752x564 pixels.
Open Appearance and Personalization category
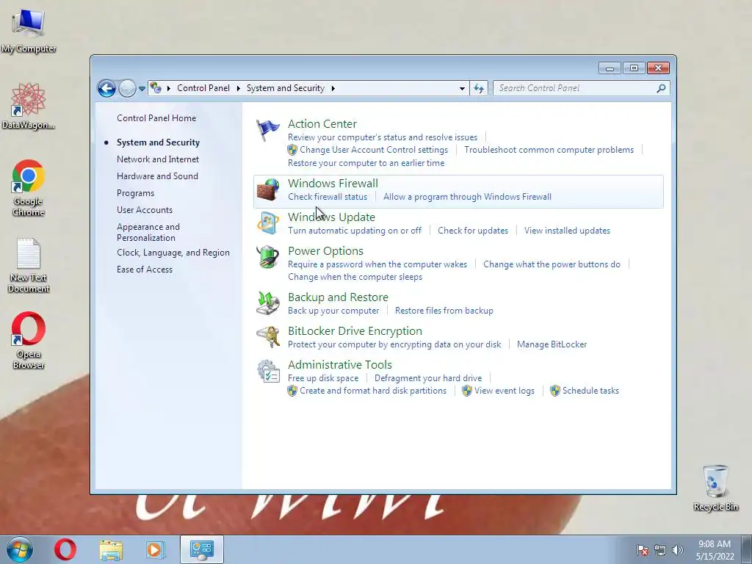[x=148, y=232]
